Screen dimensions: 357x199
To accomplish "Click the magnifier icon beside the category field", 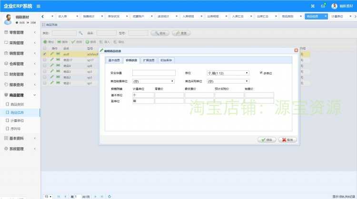I will tap(80, 33).
